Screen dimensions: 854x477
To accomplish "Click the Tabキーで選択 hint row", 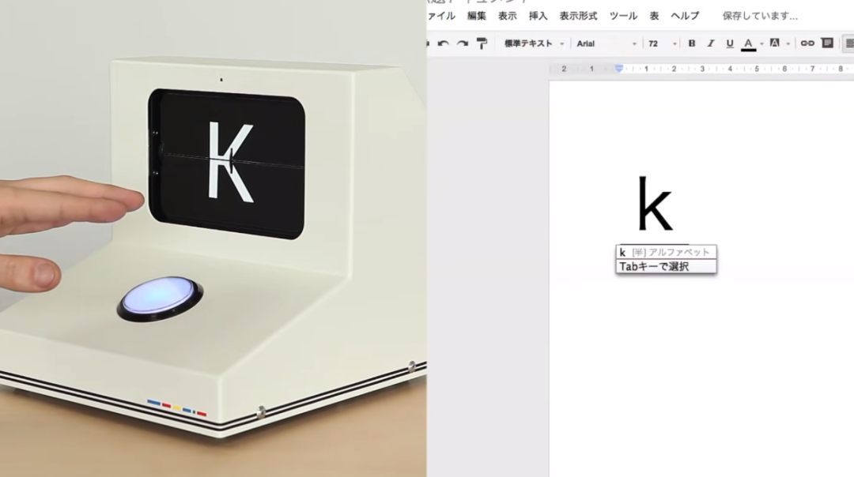I will 666,266.
